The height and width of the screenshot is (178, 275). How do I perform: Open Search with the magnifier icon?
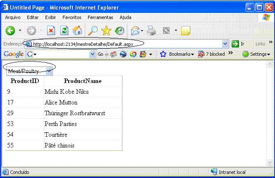pyautogui.click(x=93, y=31)
